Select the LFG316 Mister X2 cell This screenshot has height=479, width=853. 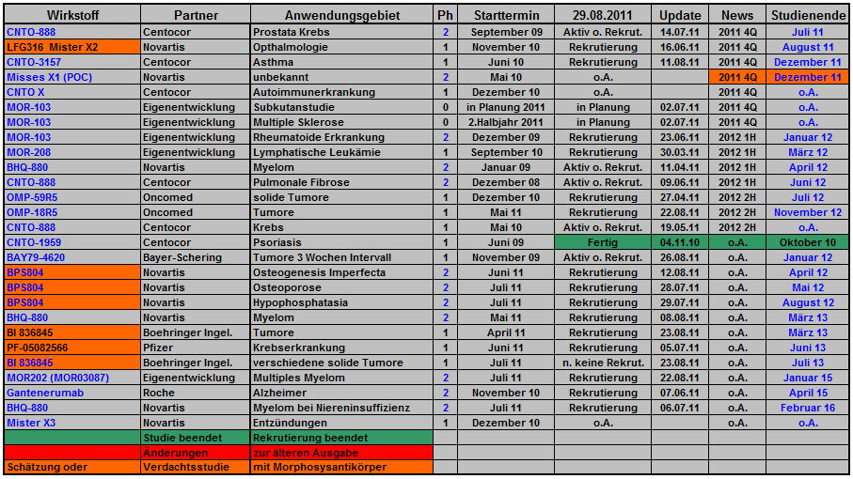[x=72, y=47]
